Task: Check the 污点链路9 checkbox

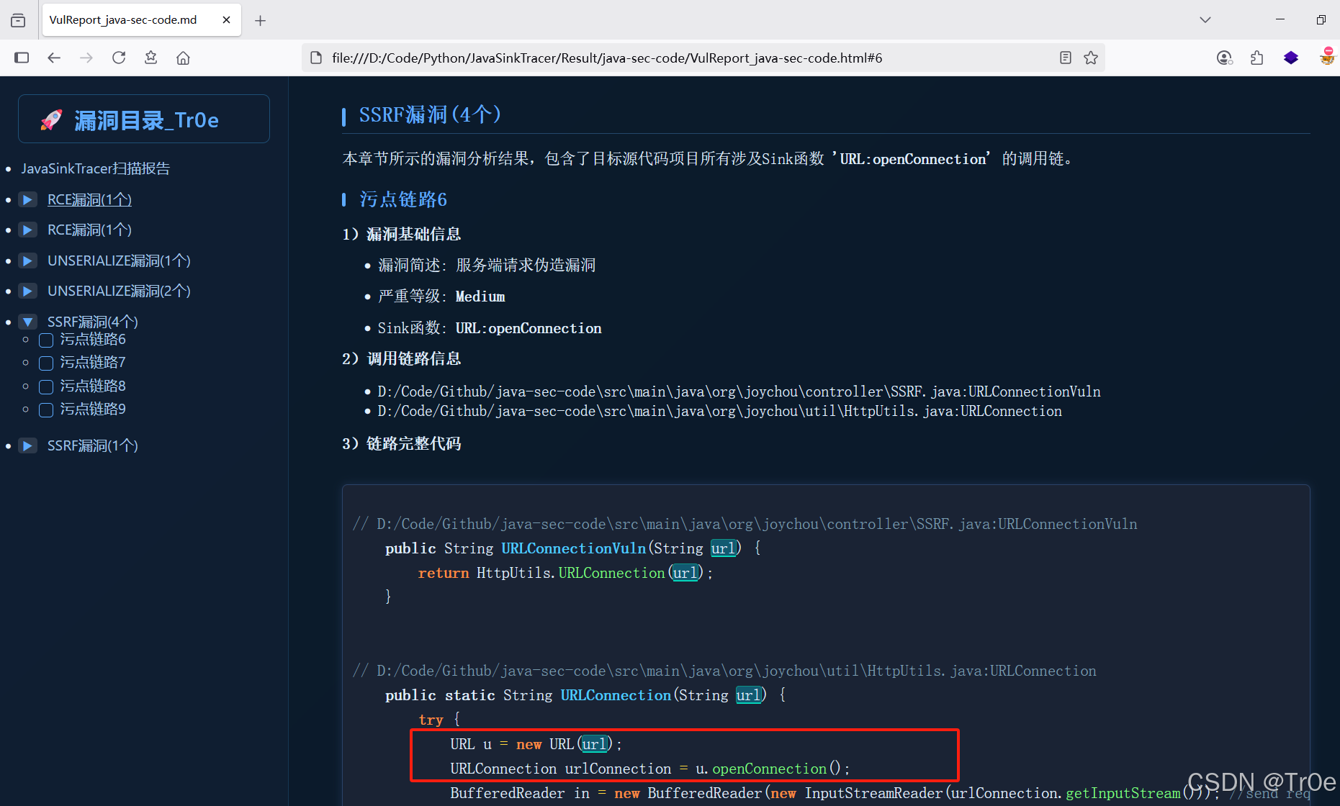Action: (45, 410)
